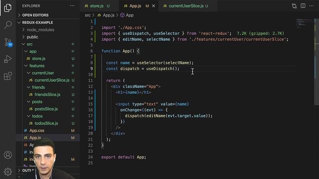This screenshot has width=319, height=179.
Task: Expand the Open Editors section
Action: [x=48, y=15]
